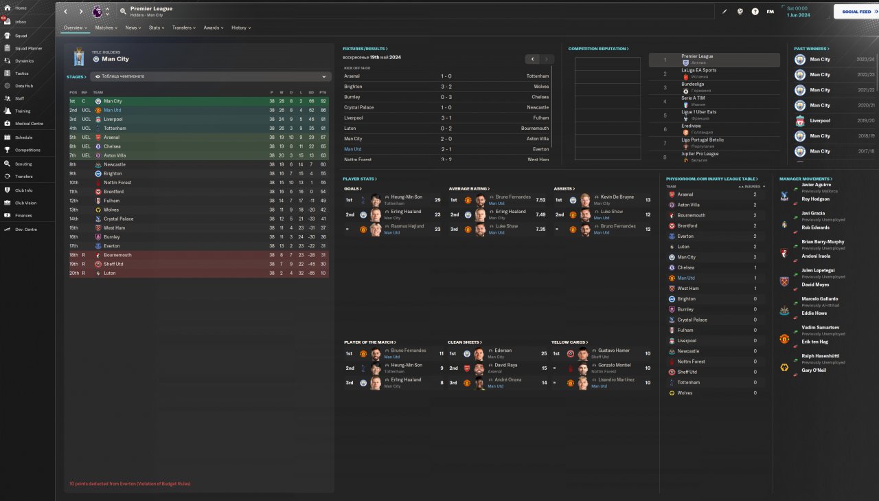Image resolution: width=879 pixels, height=501 pixels.
Task: Open the Staff icon
Action: coord(7,98)
